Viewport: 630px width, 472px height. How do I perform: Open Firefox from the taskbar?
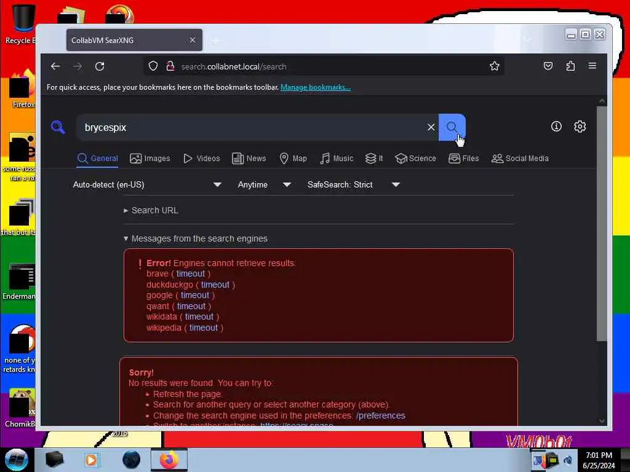[169, 460]
